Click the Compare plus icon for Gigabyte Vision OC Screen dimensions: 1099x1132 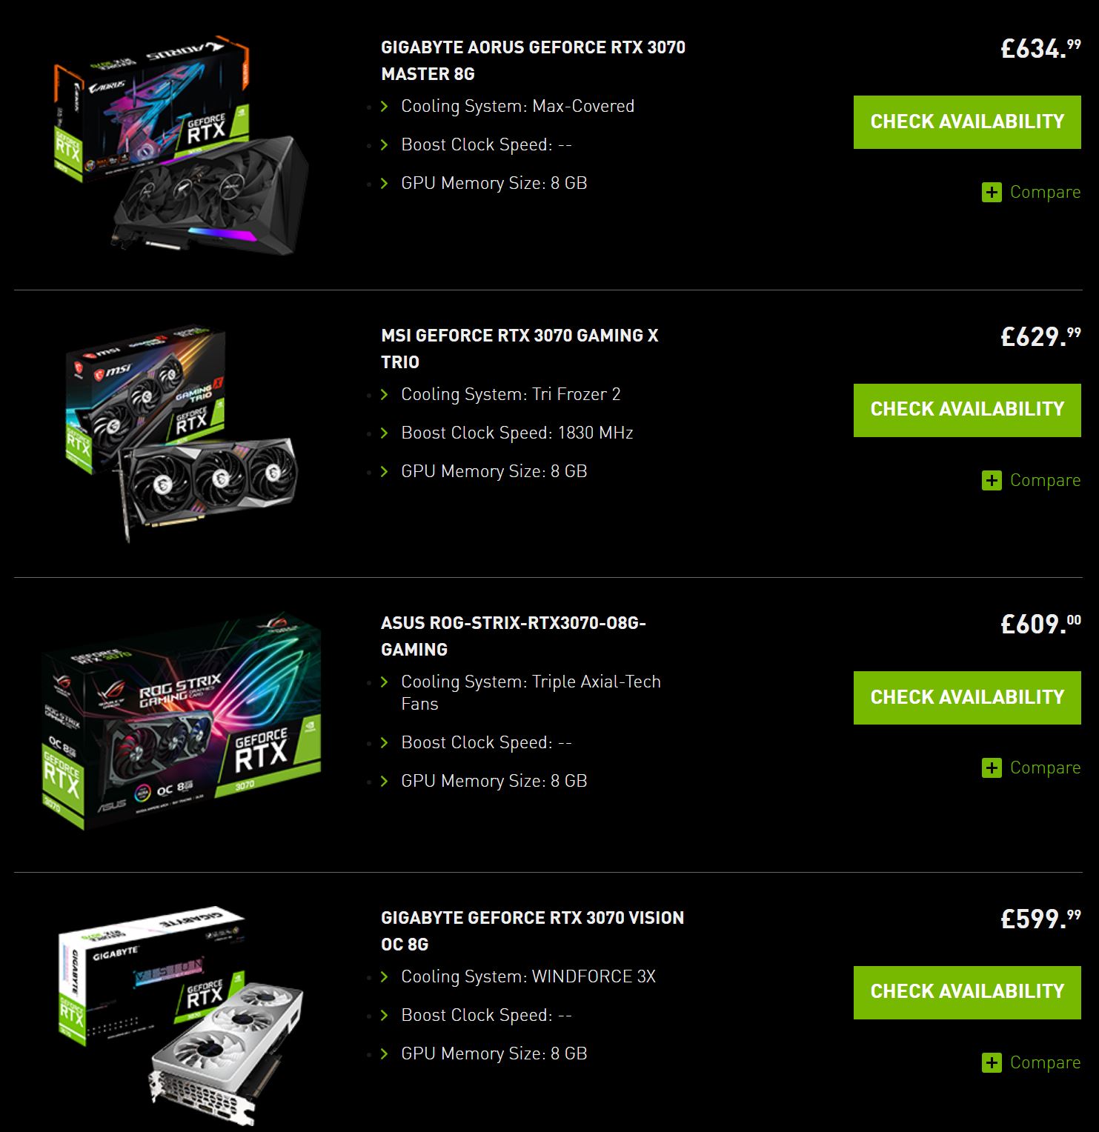(992, 1063)
